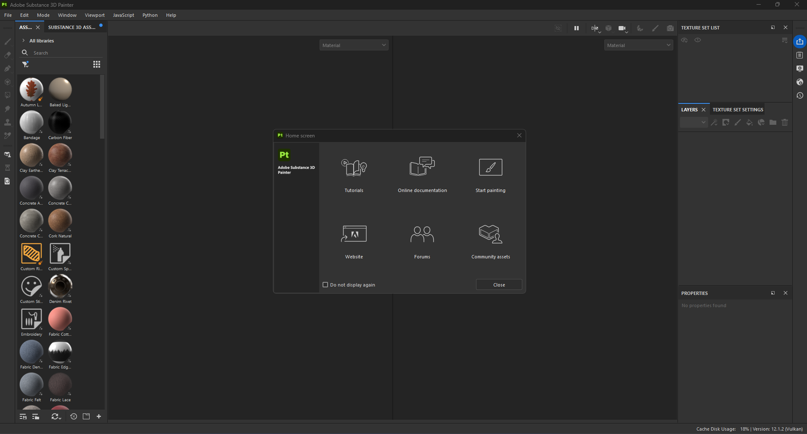The height and width of the screenshot is (434, 807).
Task: Click the screenshot camera icon
Action: pos(670,28)
